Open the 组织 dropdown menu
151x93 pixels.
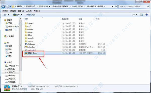(6, 15)
